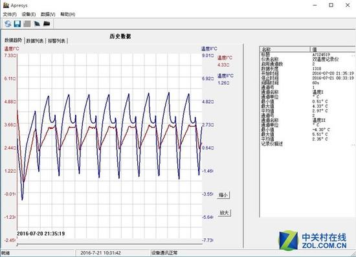
Task: Switch to the 报警列表 tab
Action: (56, 41)
